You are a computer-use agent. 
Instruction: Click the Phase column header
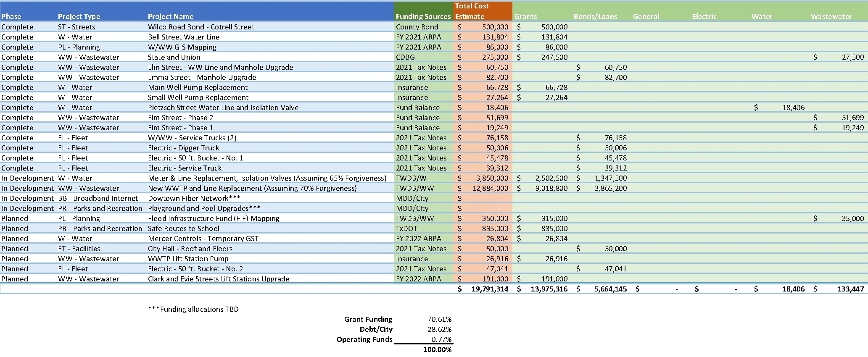[11, 16]
